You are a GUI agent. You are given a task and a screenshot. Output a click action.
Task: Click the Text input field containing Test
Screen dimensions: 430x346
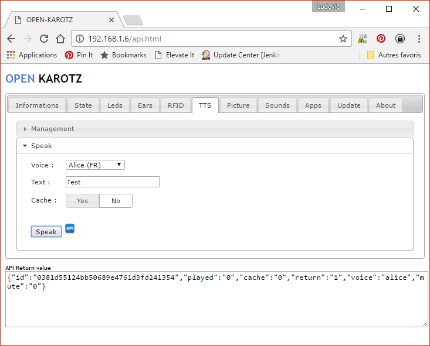113,181
